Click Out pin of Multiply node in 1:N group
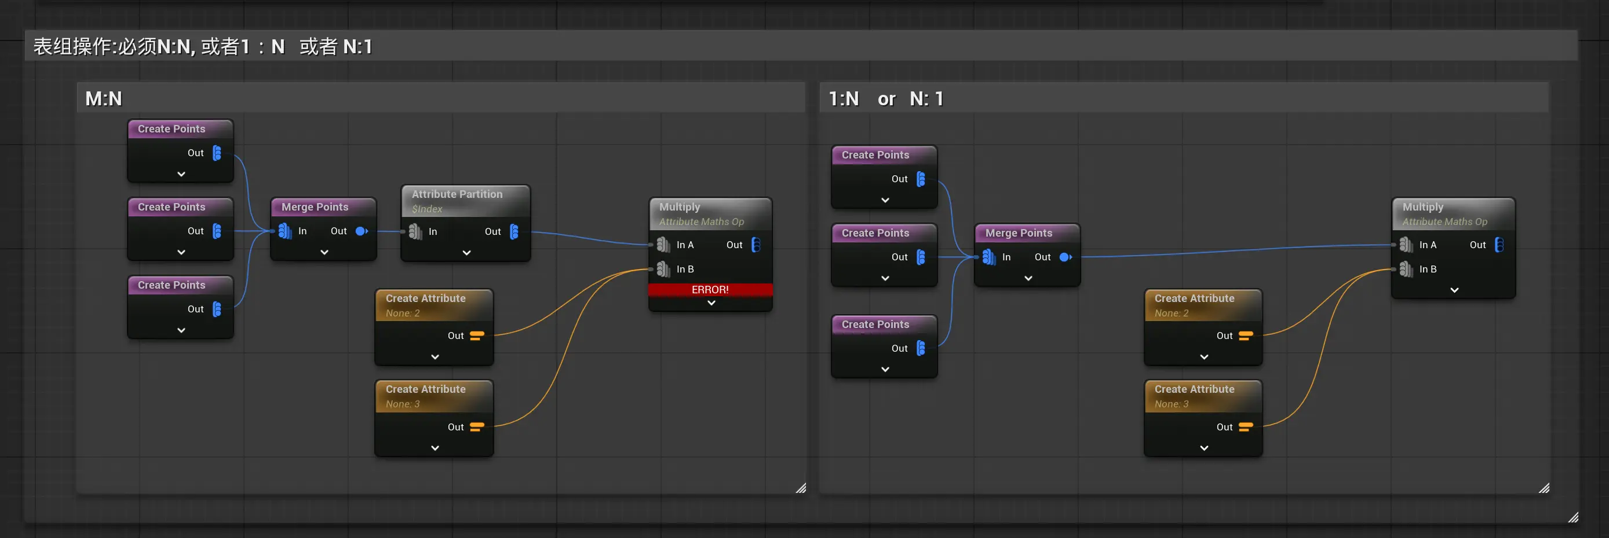 [x=1499, y=244]
